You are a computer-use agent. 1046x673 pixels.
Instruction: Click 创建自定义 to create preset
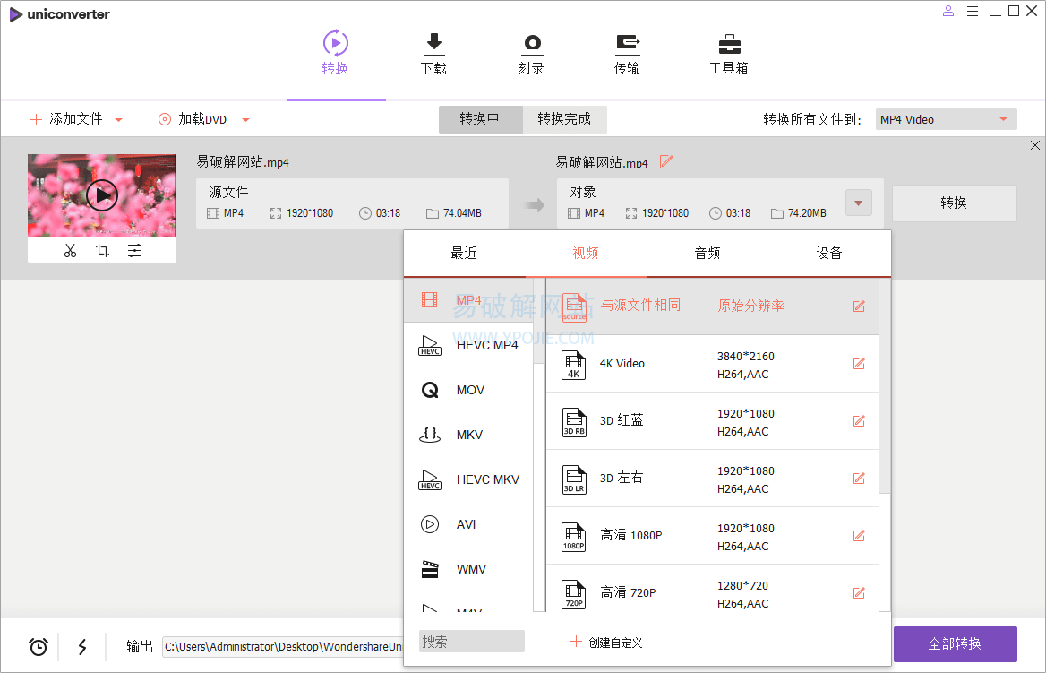[605, 643]
